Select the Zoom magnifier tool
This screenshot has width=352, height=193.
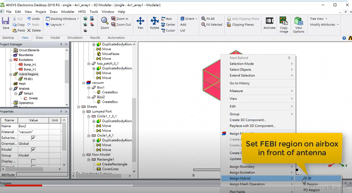[105, 23]
